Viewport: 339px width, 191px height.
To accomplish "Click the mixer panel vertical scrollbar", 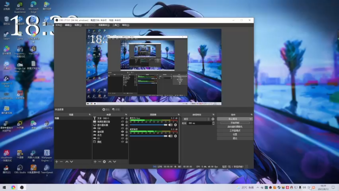I will click(179, 140).
